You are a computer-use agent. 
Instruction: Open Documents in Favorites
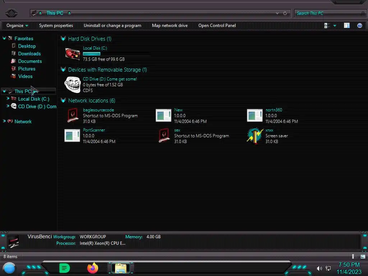click(30, 61)
